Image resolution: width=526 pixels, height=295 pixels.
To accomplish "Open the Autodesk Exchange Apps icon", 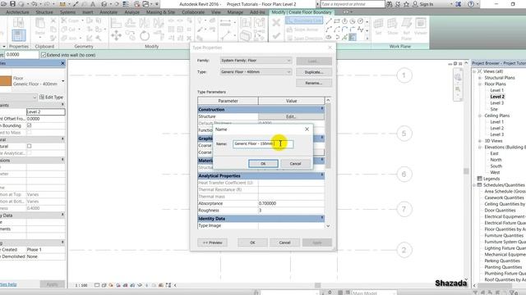I will (459, 4).
